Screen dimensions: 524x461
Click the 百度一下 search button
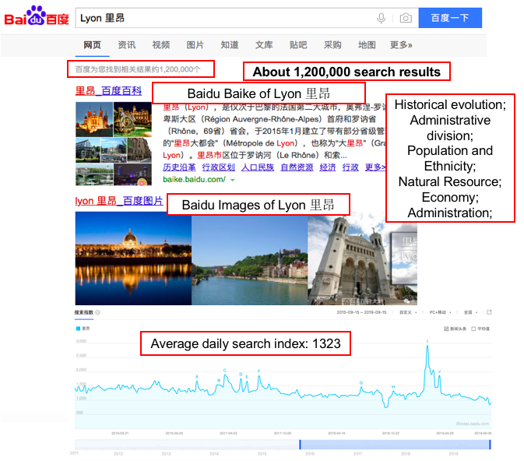450,18
